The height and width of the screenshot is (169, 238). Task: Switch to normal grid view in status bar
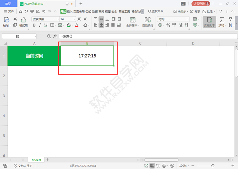(x=152, y=166)
